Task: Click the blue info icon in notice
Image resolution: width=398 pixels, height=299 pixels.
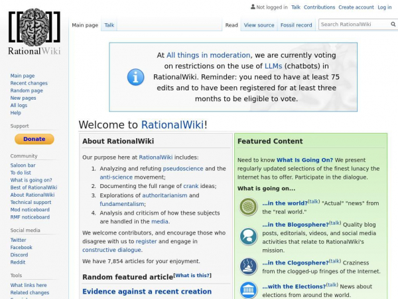Action: [x=135, y=77]
